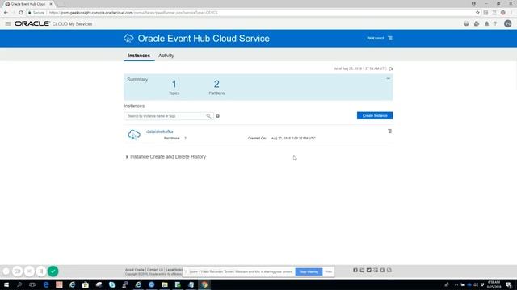Click the dashboard icon in Oracle header
This screenshot has height=290, width=517.
(466, 23)
